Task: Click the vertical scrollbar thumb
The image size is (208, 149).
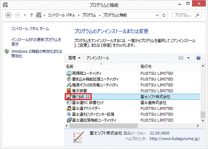Action: 203,114
